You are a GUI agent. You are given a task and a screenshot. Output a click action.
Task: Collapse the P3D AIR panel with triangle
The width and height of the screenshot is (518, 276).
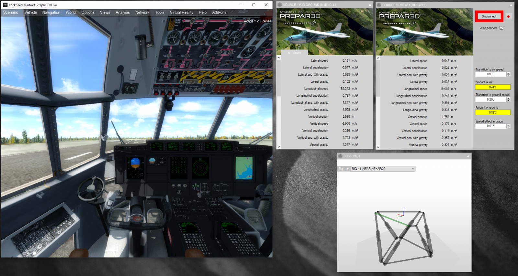coord(511,5)
